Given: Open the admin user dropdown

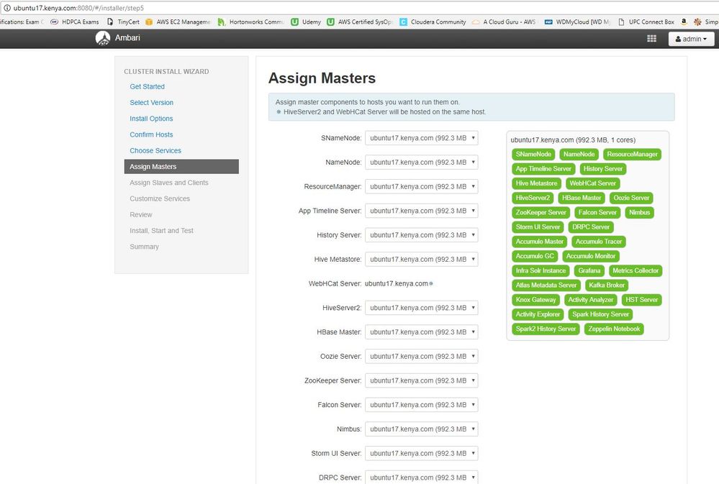Looking at the screenshot, I should click(691, 39).
